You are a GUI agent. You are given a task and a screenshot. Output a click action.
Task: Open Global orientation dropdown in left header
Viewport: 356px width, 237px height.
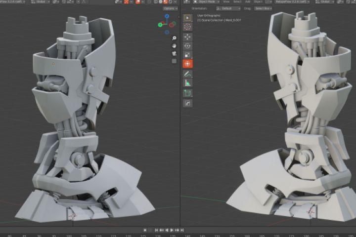click(40, 2)
